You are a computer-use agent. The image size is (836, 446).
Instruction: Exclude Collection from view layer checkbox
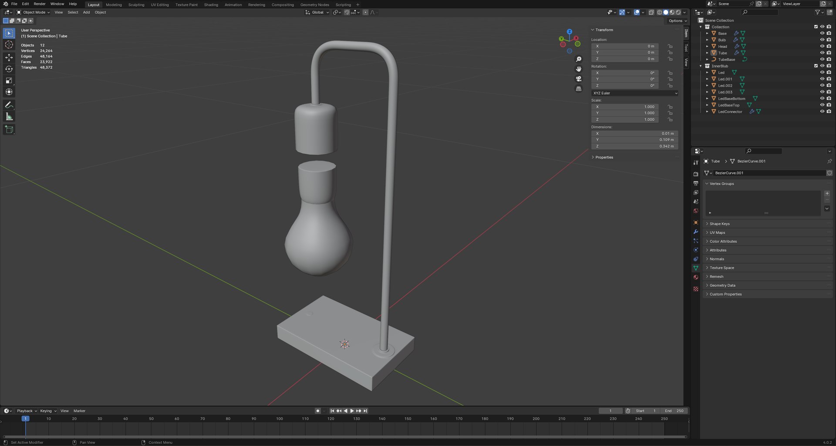[816, 27]
